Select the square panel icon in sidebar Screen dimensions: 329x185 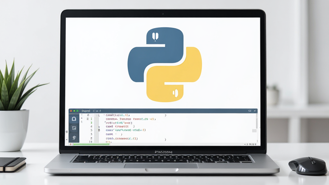coord(74,128)
